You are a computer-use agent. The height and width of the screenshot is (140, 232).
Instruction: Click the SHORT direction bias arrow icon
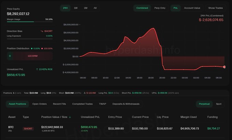[x=42, y=31]
